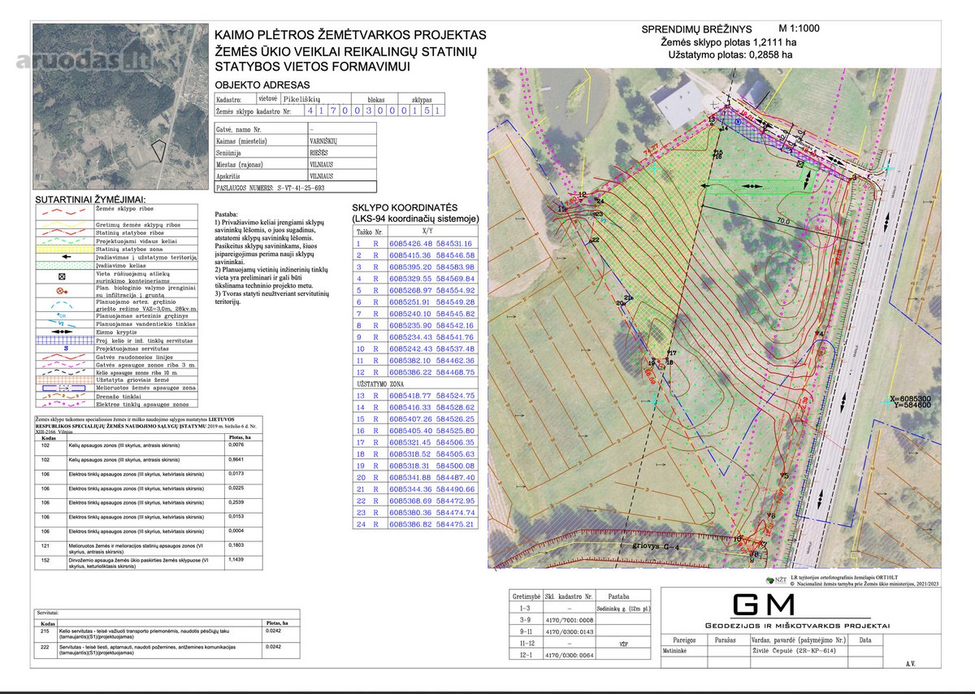Click the gray-roofed building on the map

pyautogui.click(x=679, y=102)
